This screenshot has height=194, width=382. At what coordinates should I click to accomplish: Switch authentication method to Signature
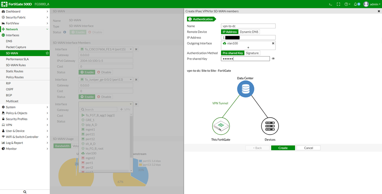[252, 53]
